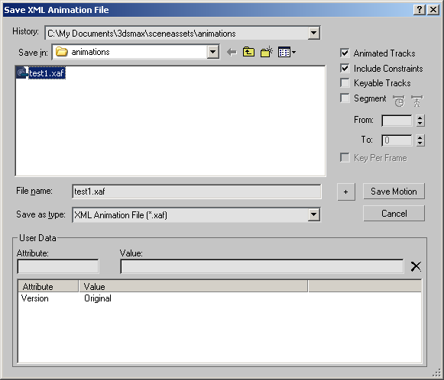
Task: Click the context help question mark
Action: tap(420, 10)
